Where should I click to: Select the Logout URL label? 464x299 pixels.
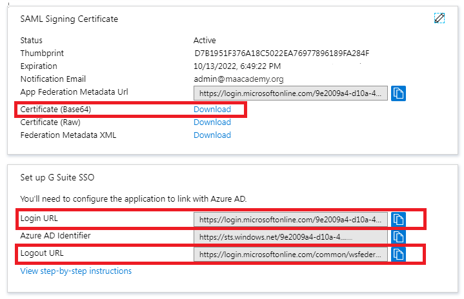coord(42,253)
